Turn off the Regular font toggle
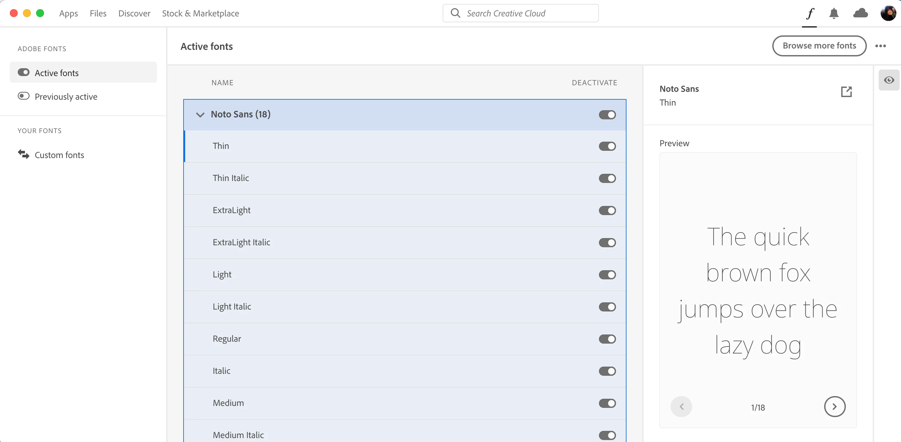Screen dimensions: 901x442 click(x=607, y=339)
